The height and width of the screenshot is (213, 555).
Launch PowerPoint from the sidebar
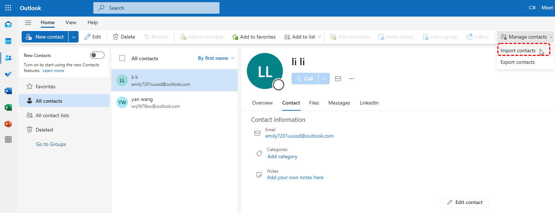click(x=8, y=124)
